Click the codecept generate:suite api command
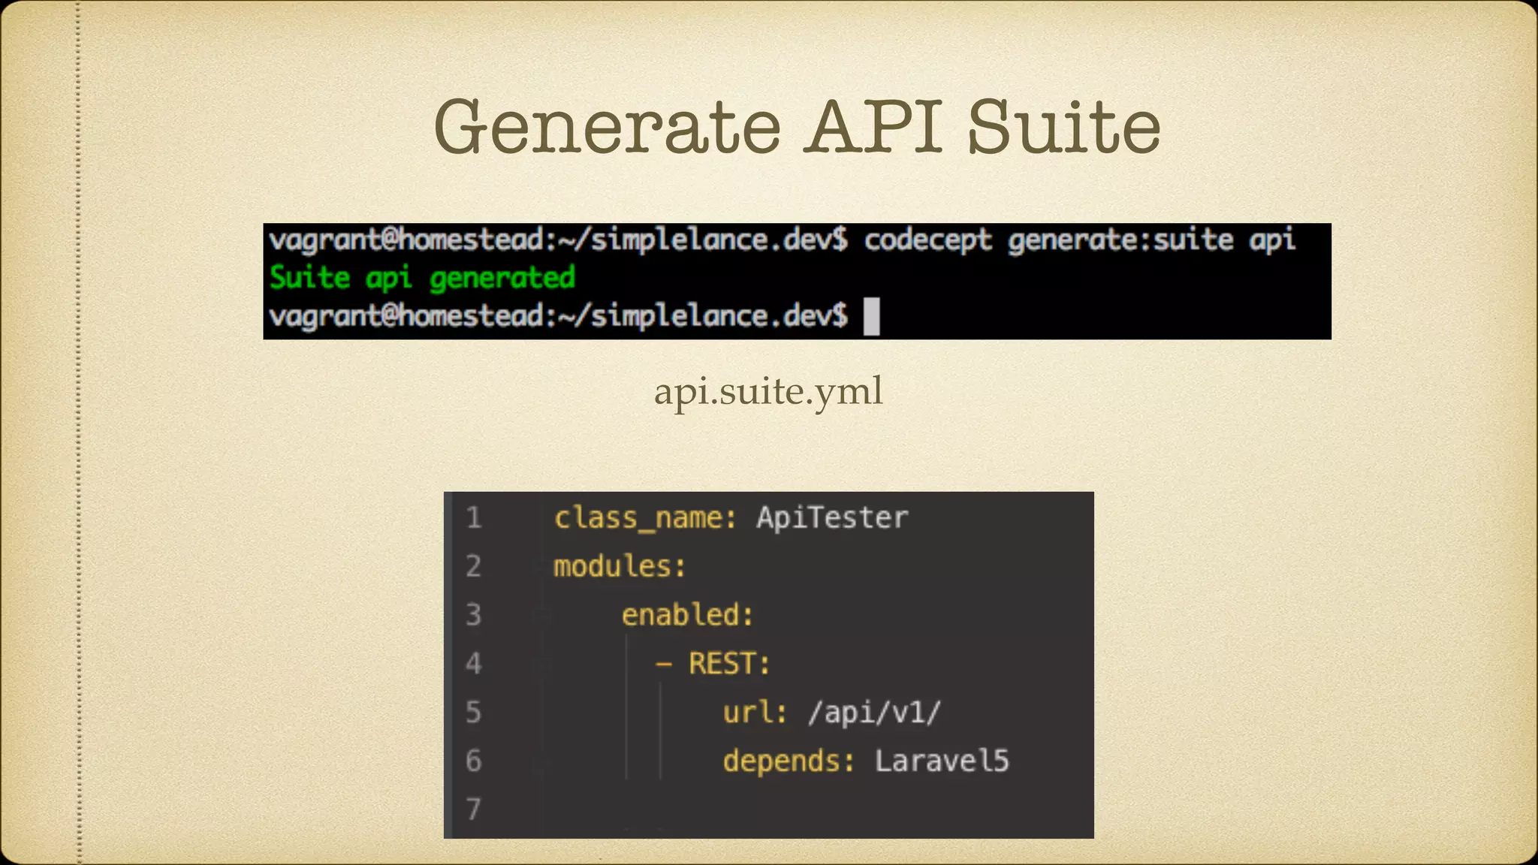 point(1079,240)
